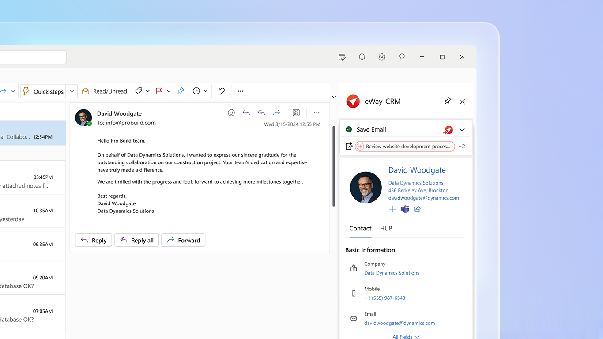Open the Data Dynamics Solutions company link
Viewport: 603px width, 339px height.
(x=392, y=272)
